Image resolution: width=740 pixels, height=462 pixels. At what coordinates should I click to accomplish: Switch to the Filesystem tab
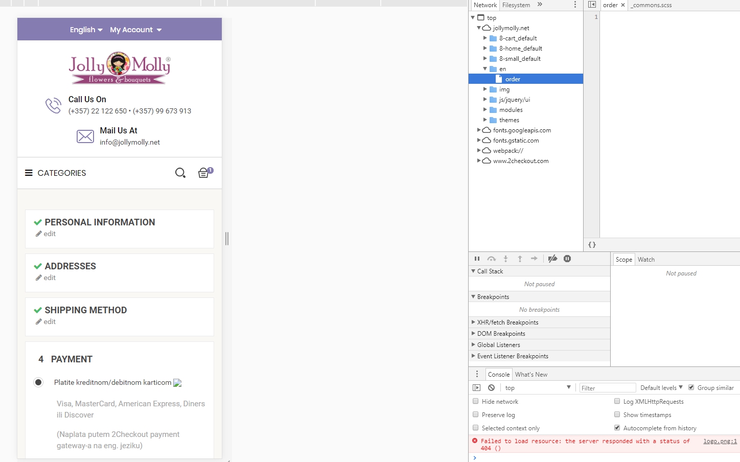pos(516,5)
